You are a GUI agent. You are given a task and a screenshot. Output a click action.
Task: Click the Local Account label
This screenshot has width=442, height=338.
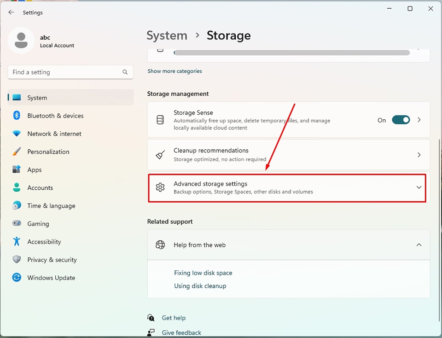(57, 46)
